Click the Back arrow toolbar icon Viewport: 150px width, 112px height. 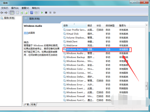tap(2, 13)
